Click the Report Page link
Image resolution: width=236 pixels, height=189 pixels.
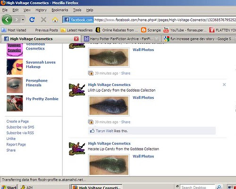pos(16,145)
